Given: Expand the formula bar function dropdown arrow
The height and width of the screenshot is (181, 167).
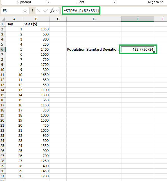Looking at the screenshot, I should coord(57,11).
